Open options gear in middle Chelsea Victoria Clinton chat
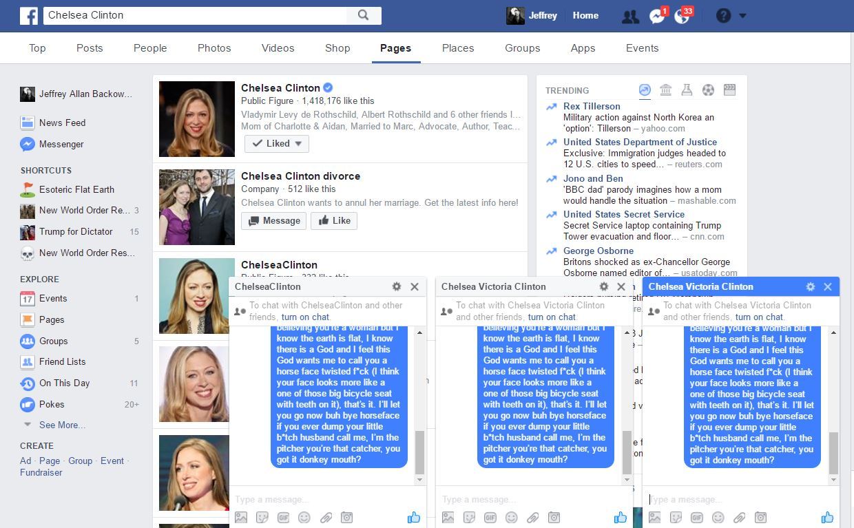 click(604, 286)
